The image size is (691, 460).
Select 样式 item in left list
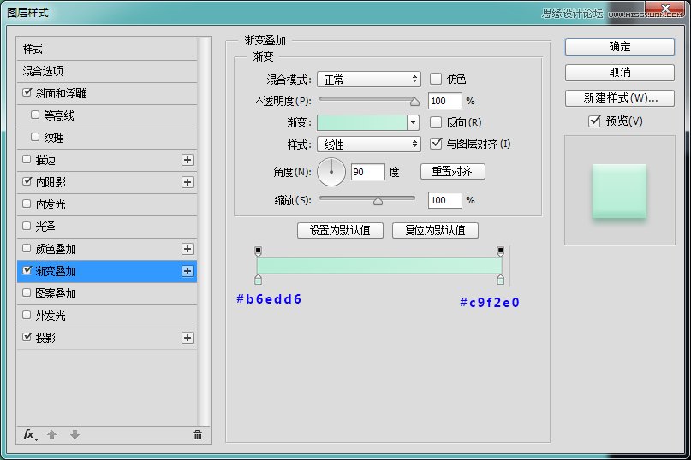[107, 49]
